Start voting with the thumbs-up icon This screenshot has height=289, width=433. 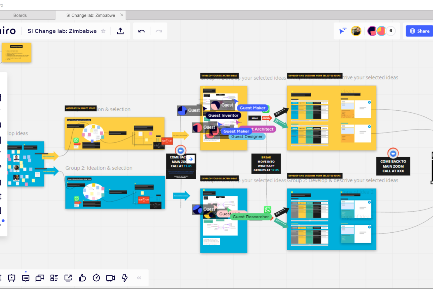tap(82, 278)
